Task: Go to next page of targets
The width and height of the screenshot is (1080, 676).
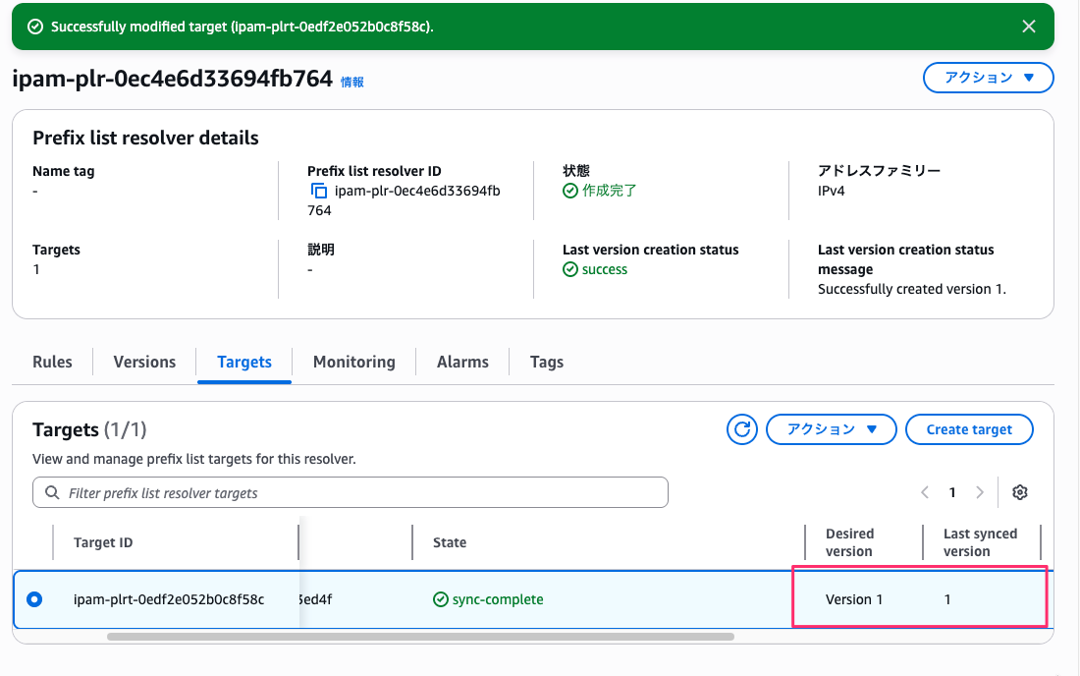Action: [979, 492]
